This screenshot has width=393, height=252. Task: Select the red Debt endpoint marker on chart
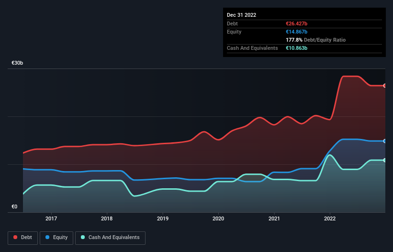tap(385, 86)
